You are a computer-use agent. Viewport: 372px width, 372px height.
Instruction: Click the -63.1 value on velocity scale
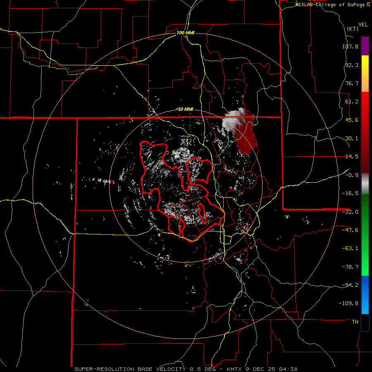pyautogui.click(x=350, y=248)
